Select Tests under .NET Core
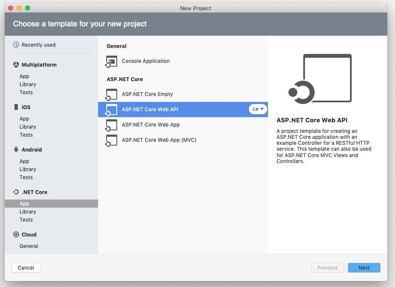 26,220
